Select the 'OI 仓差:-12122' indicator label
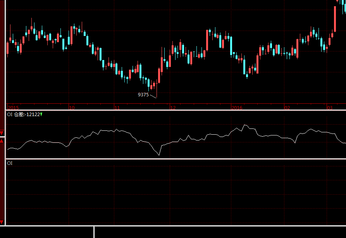Image resolution: width=346 pixels, height=238 pixels. [x=23, y=115]
